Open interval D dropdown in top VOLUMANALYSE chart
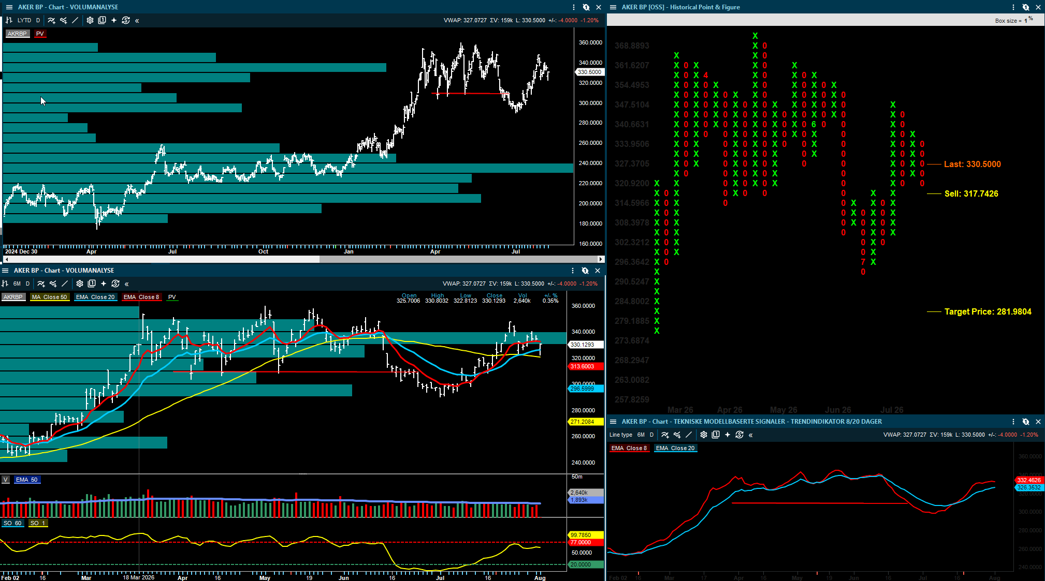Viewport: 1045px width, 581px height. tap(38, 20)
